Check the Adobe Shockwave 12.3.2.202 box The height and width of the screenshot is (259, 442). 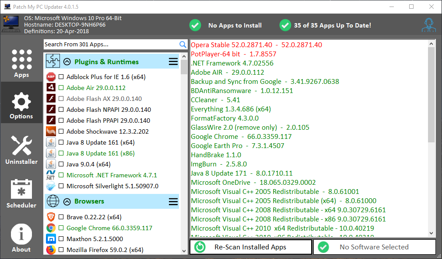61,131
